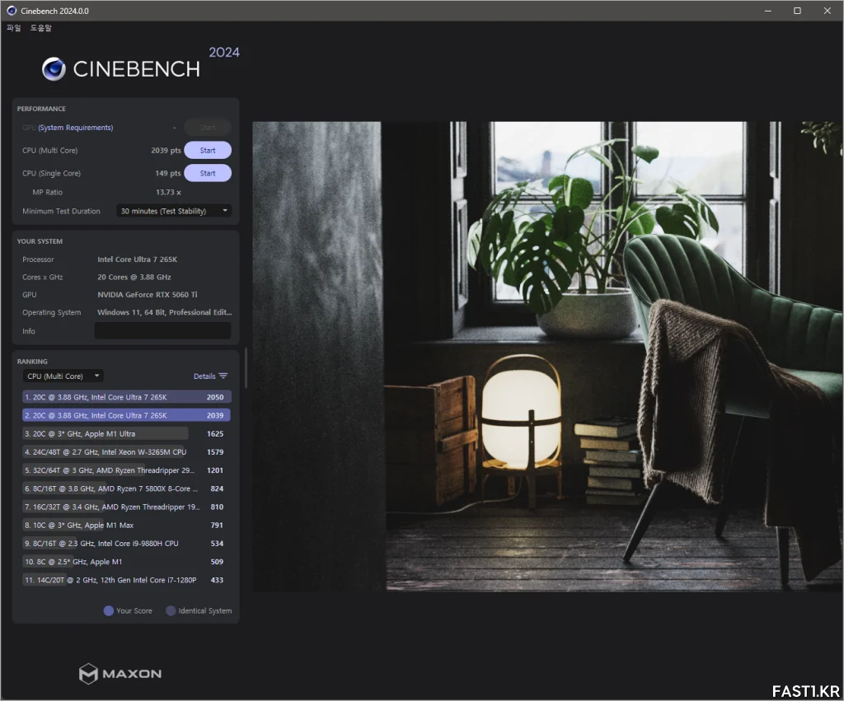This screenshot has width=844, height=701.
Task: Click the Cinebench sphere logo icon
Action: (x=54, y=69)
